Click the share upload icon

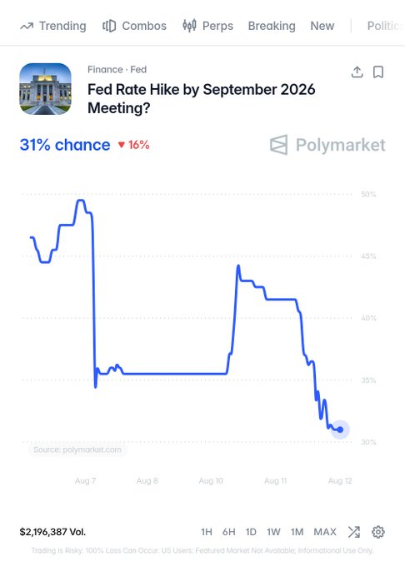coord(357,72)
